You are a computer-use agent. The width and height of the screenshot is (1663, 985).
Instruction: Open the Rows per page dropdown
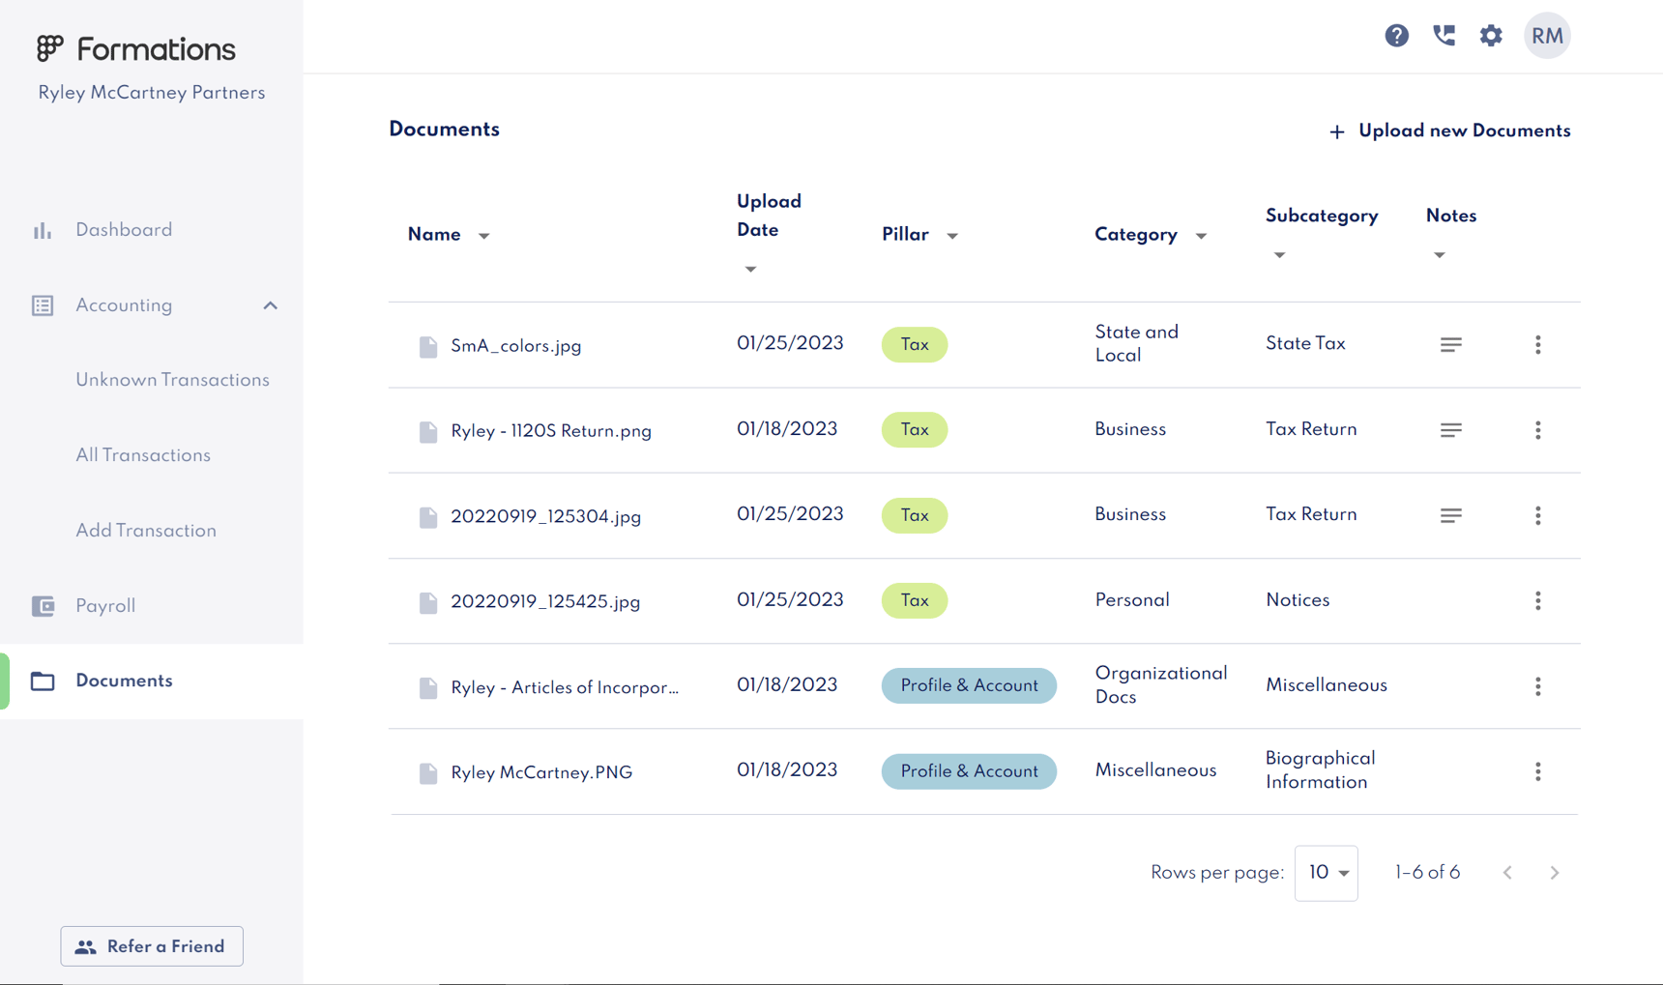coord(1326,873)
